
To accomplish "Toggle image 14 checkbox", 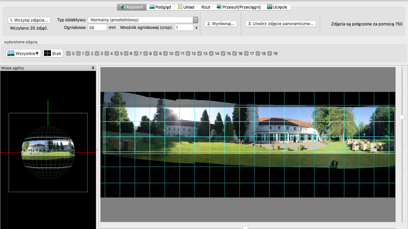I will 211,53.
